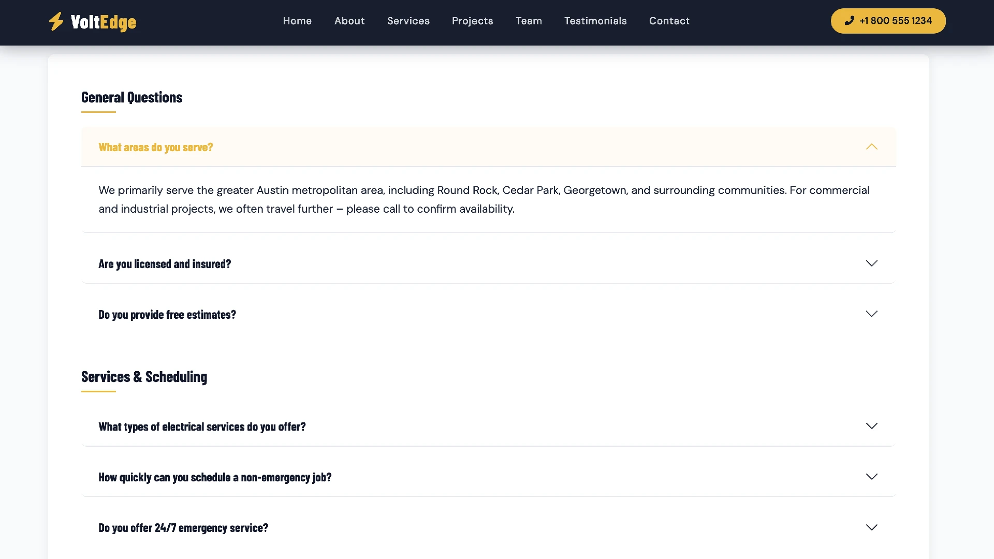
Task: Open the Team nav link
Action: (529, 21)
